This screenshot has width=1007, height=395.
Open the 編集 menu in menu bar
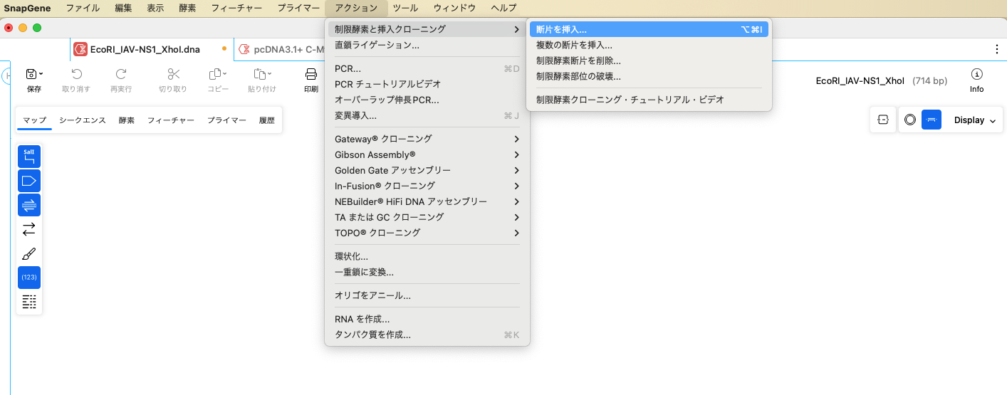pyautogui.click(x=123, y=8)
